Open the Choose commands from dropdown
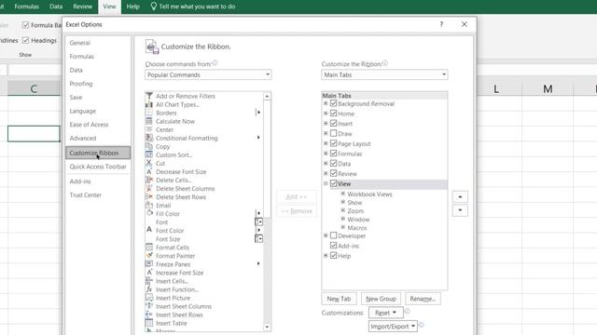 tap(208, 74)
